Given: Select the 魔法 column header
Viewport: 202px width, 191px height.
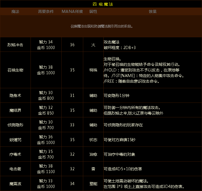Looking at the screenshot, I should click(x=15, y=11).
